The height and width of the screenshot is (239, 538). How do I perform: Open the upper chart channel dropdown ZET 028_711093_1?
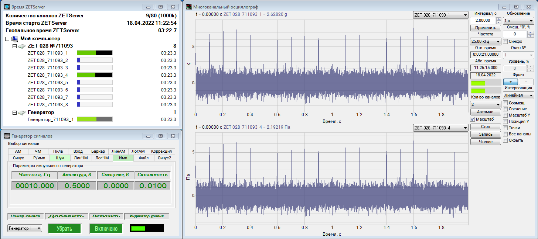(440, 15)
